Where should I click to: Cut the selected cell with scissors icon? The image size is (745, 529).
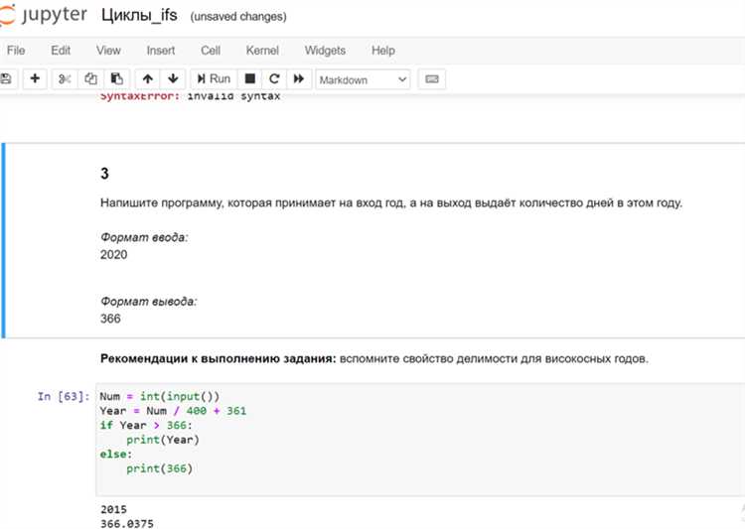coord(66,78)
